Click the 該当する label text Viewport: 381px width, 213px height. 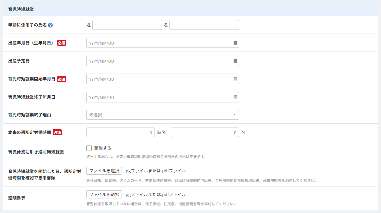(103, 148)
